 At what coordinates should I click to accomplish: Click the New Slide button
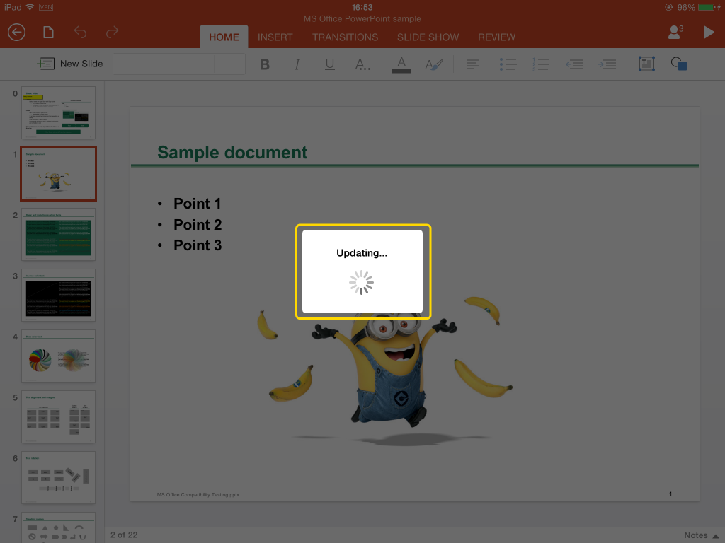(x=71, y=64)
